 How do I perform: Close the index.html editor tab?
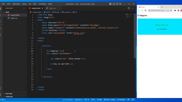coord(42,8)
